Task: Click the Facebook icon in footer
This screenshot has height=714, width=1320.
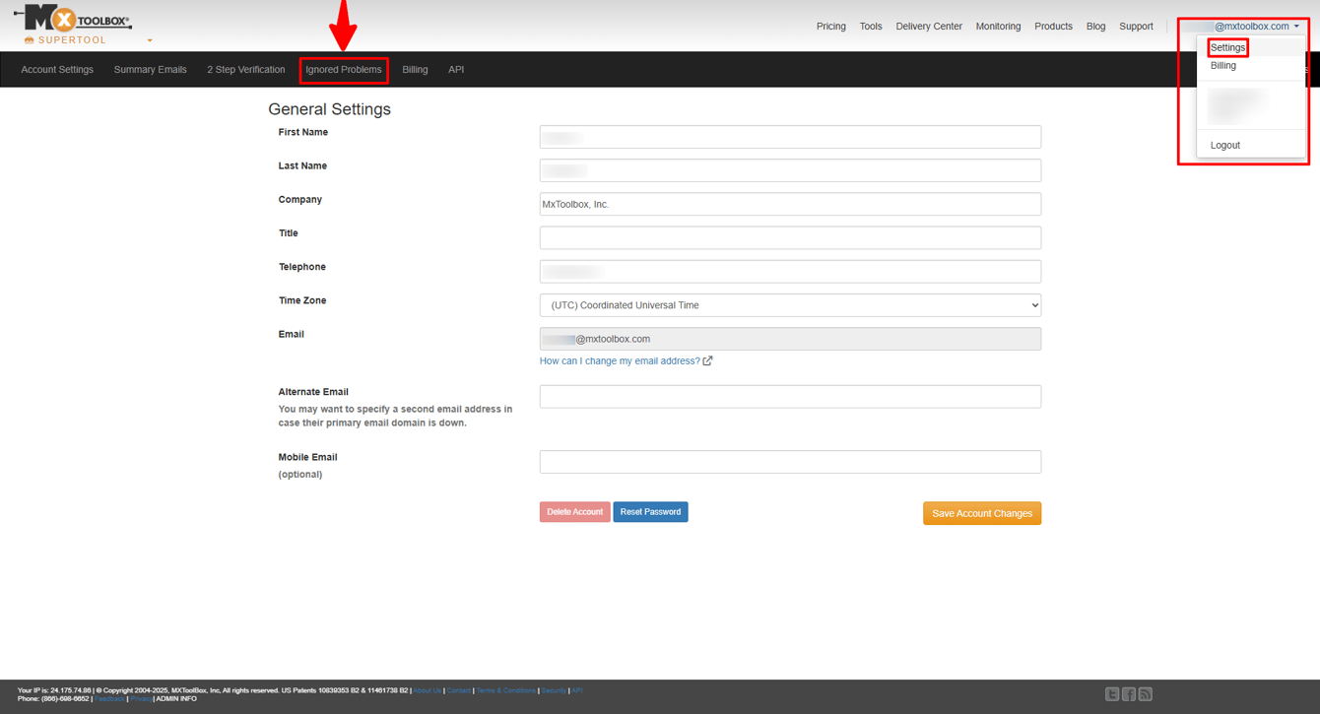Action: point(1128,694)
